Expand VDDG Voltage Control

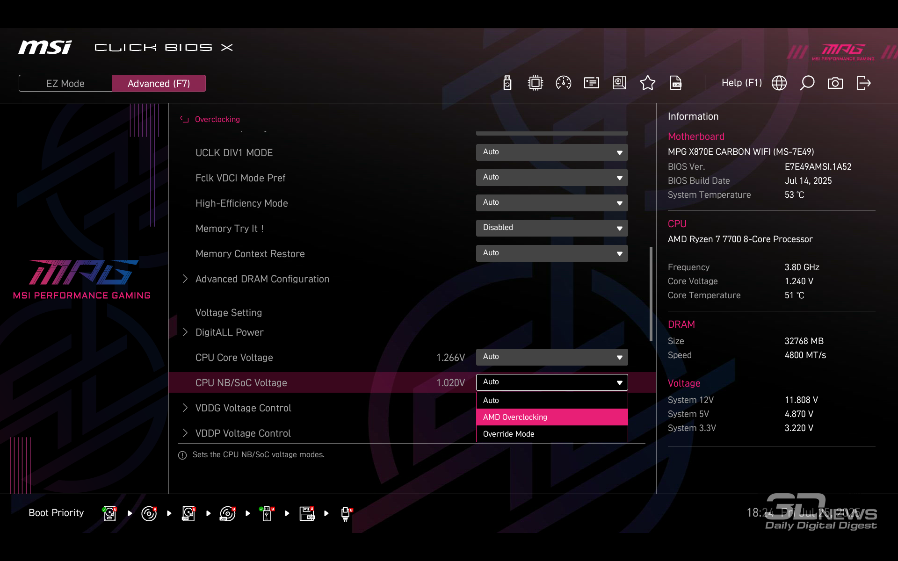(x=237, y=408)
